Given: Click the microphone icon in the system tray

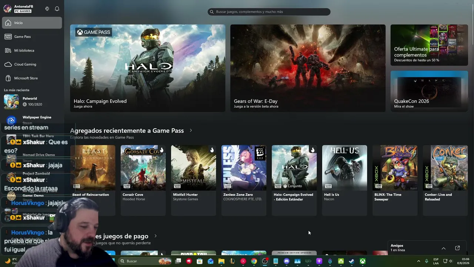Looking at the screenshot, I should tap(427, 261).
